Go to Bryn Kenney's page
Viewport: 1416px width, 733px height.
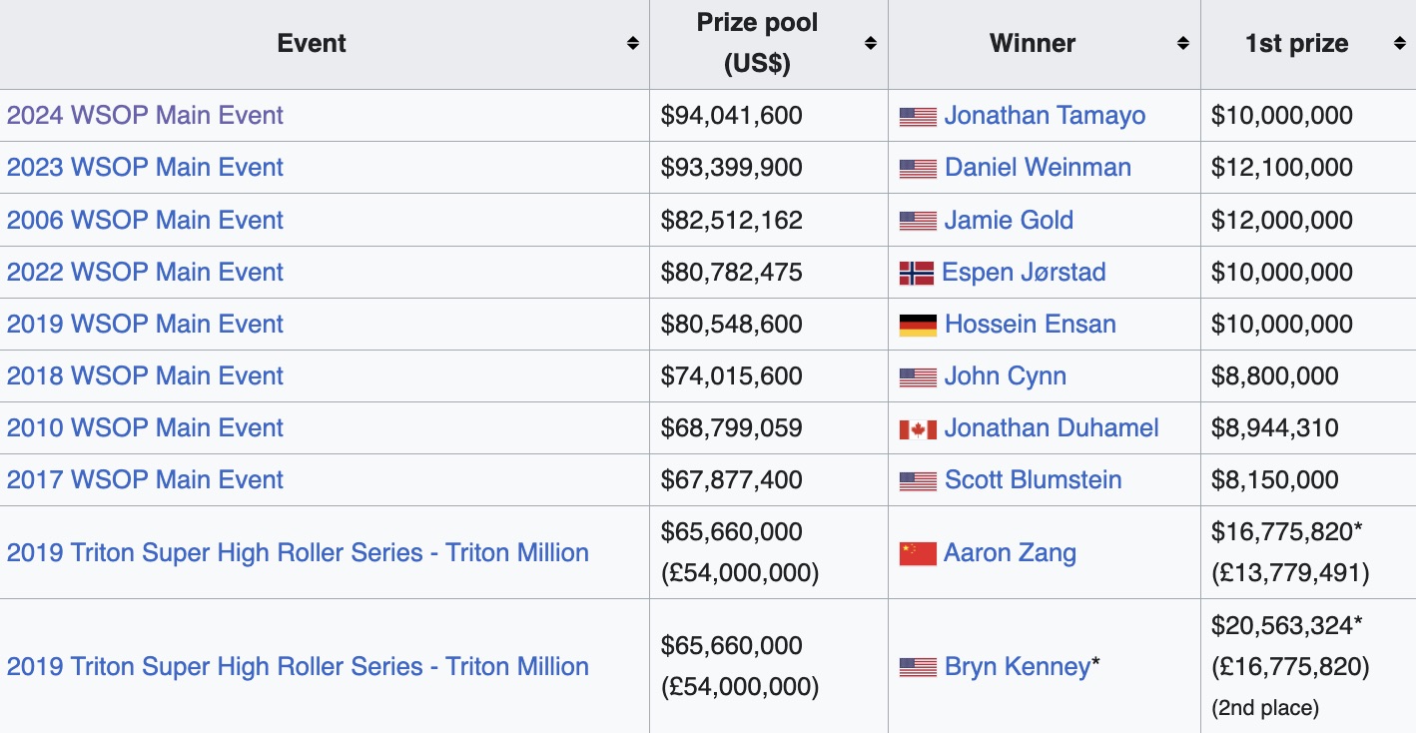click(1017, 667)
